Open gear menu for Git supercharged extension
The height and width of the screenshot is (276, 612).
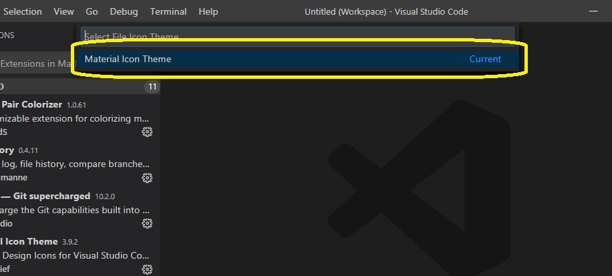[147, 223]
